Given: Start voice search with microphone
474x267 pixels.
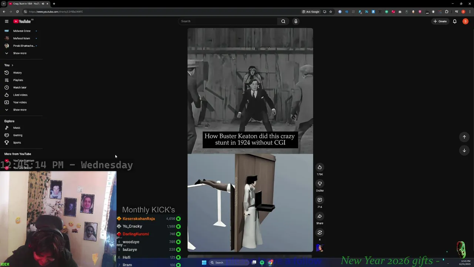Looking at the screenshot, I should click(x=296, y=21).
